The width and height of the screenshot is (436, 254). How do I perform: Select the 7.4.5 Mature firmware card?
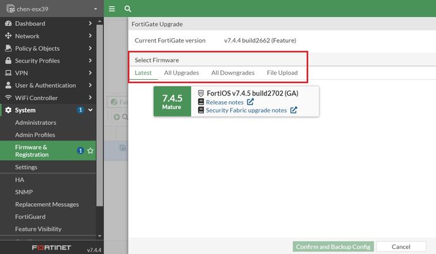click(237, 101)
